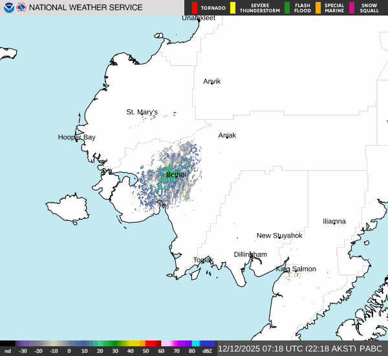This screenshot has height=356, width=388.
Task: Select the King Salmon map label
Action: click(x=296, y=269)
